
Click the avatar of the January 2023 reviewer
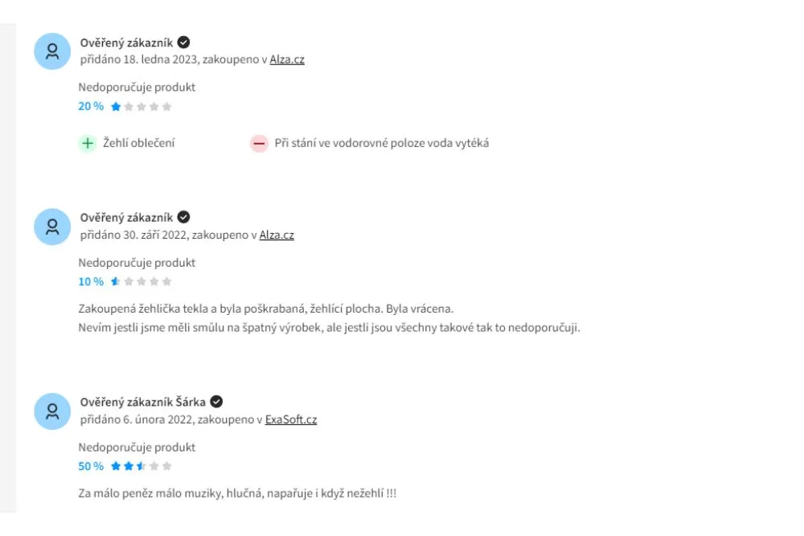[x=52, y=51]
